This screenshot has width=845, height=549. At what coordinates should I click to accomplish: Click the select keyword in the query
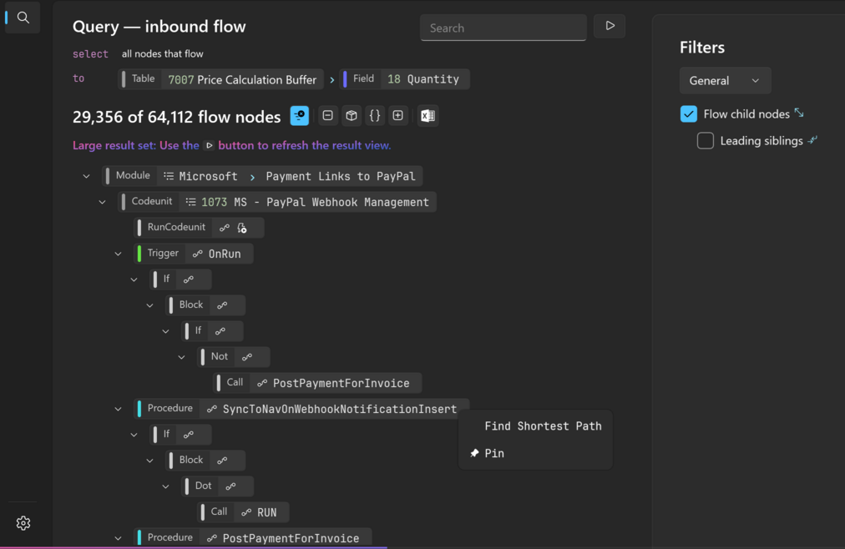coord(90,54)
